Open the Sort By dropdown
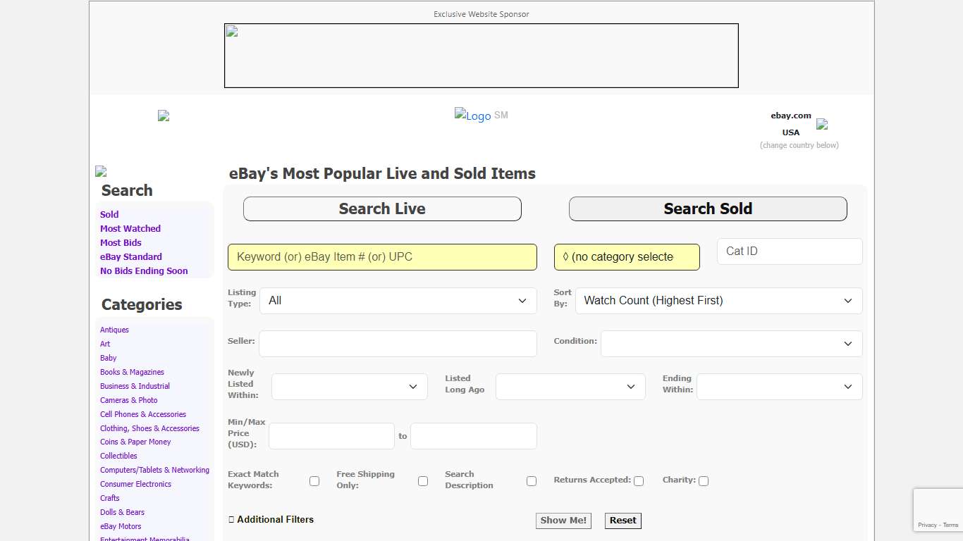This screenshot has width=963, height=541. click(x=718, y=301)
